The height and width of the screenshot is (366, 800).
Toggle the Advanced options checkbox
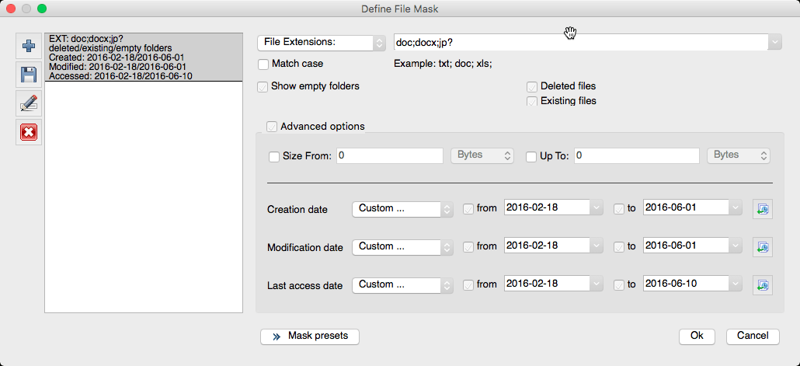(x=272, y=127)
